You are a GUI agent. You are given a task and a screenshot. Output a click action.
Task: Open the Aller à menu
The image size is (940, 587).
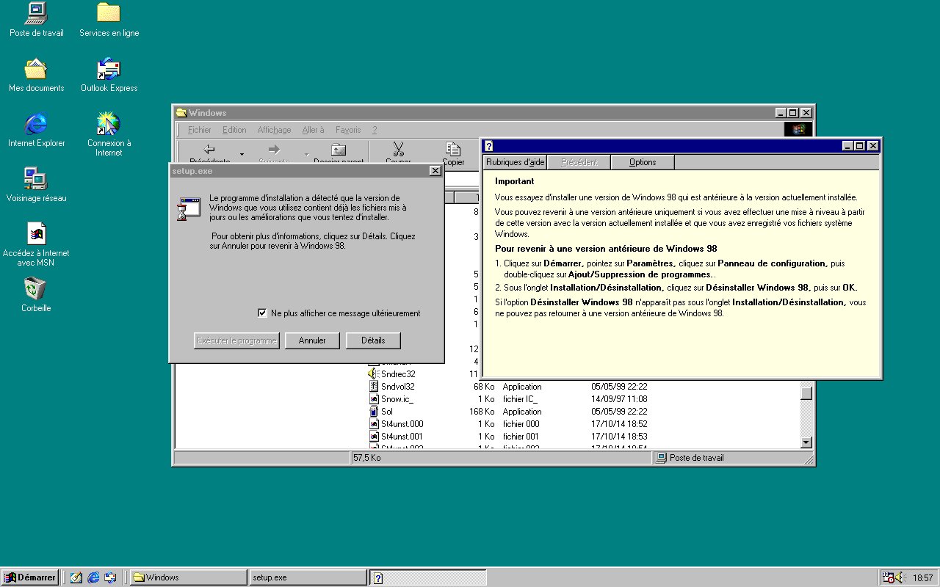(313, 130)
